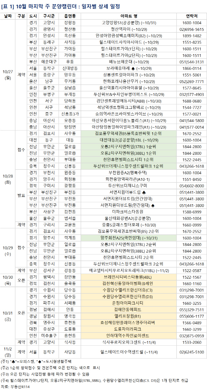Click the 날짜 column header
The width and height of the screenshot is (207, 390).
[8, 16]
